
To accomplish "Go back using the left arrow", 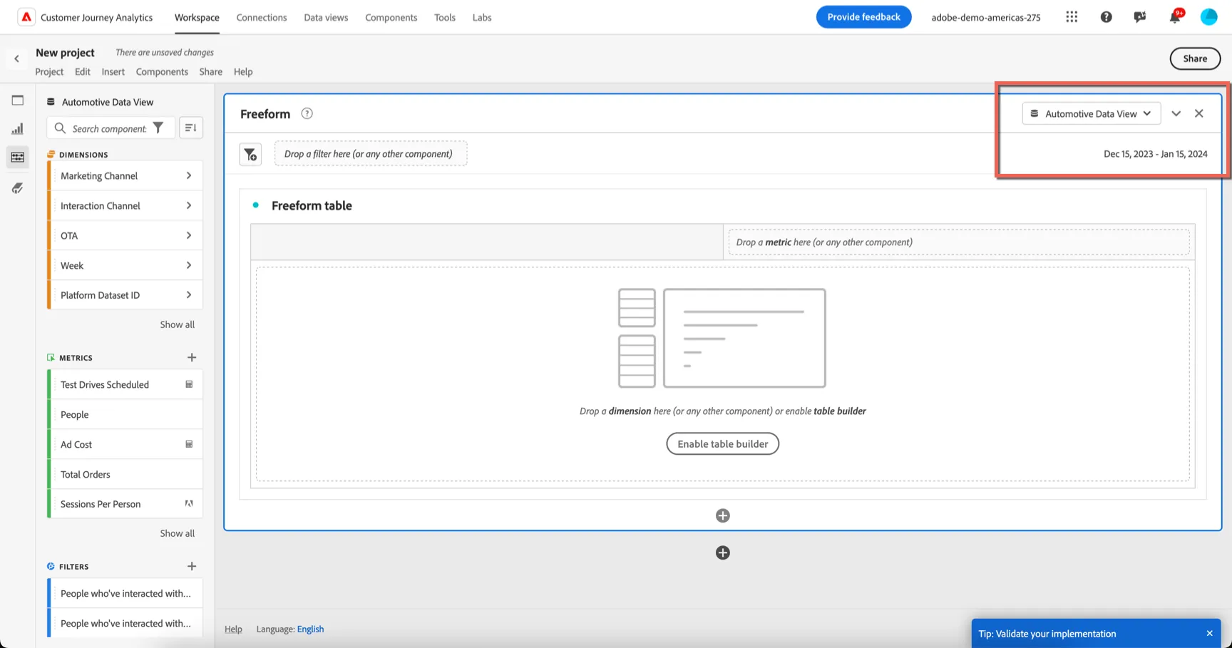I will pos(17,58).
